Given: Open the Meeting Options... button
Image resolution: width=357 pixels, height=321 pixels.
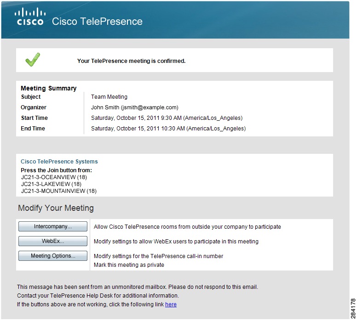Looking at the screenshot, I should 53,256.
